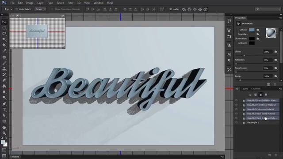283x159 pixels.
Task: Click the Roll 3D Object mode icon
Action: click(x=189, y=9)
